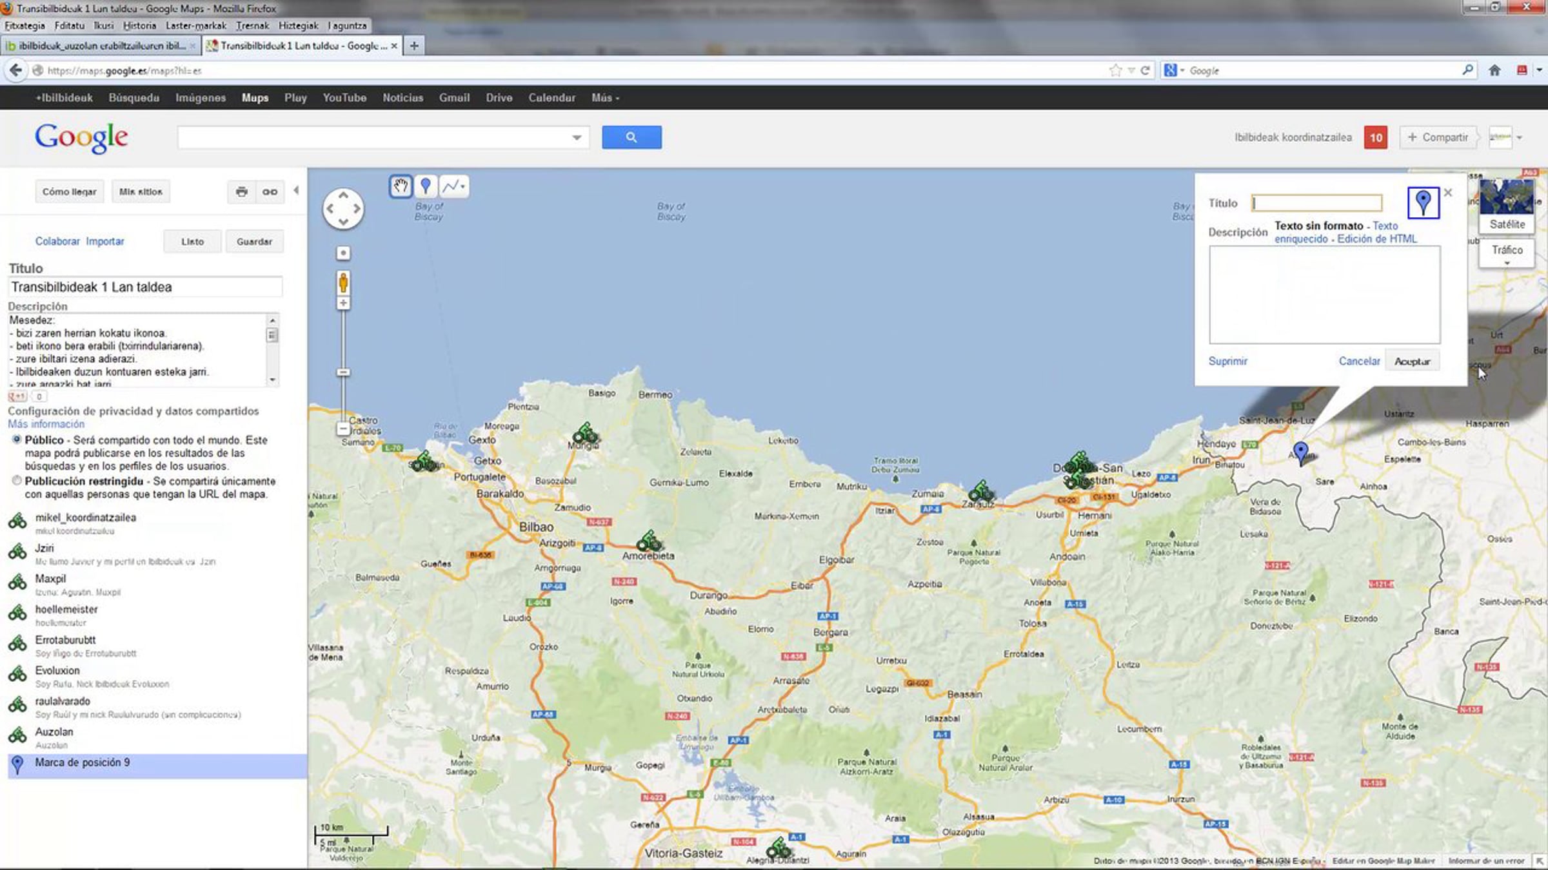Collapse the left side panel arrow
Screen dimensions: 1548x870
296,191
